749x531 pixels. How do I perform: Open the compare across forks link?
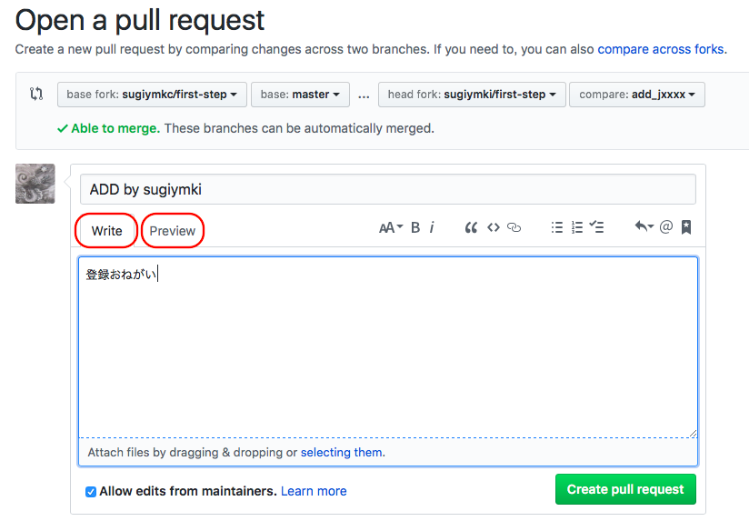point(661,48)
